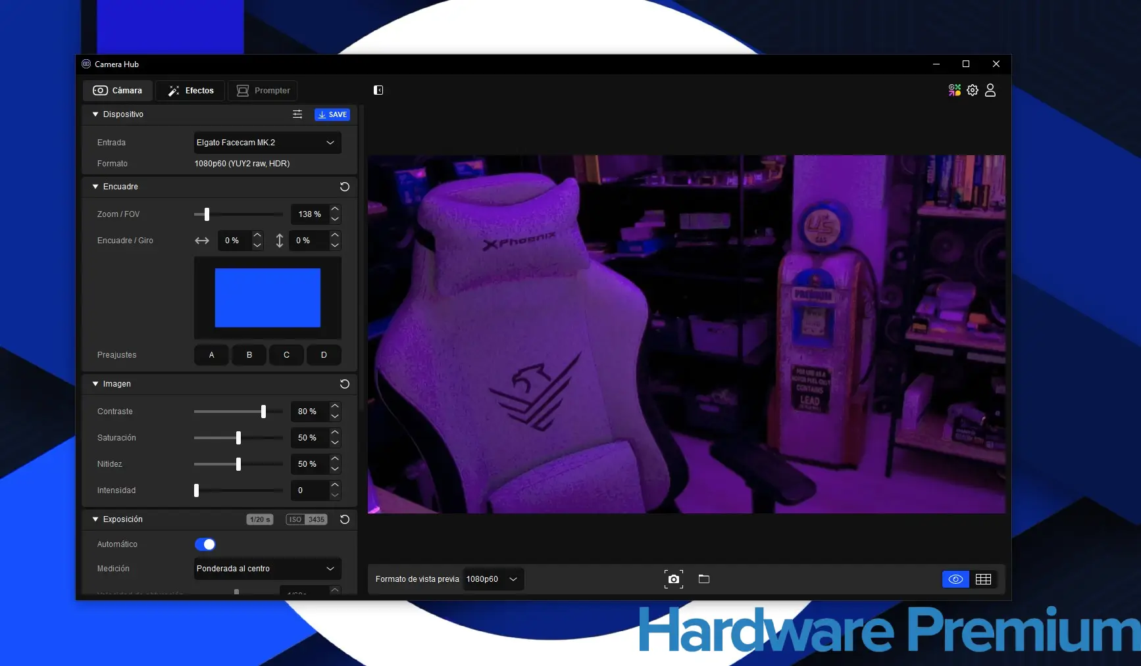This screenshot has width=1141, height=666.
Task: Decrease Nitidez value
Action: [335, 469]
